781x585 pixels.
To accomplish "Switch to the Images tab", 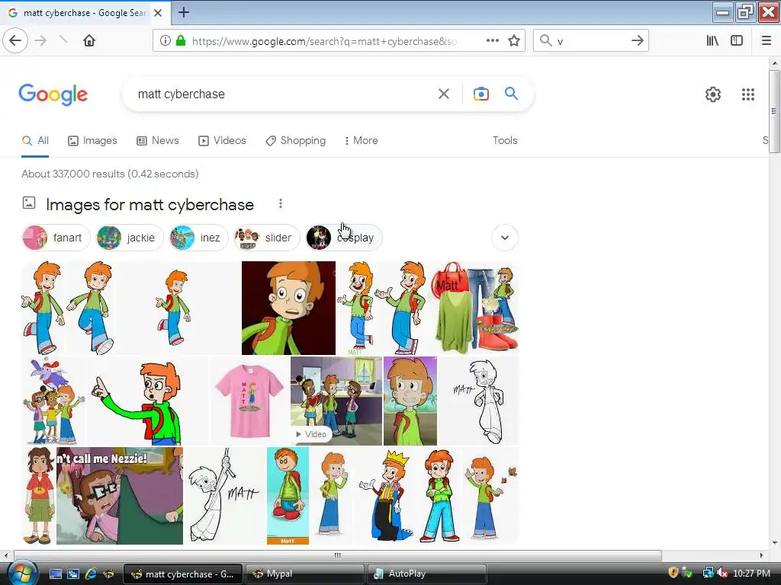I will tap(92, 141).
